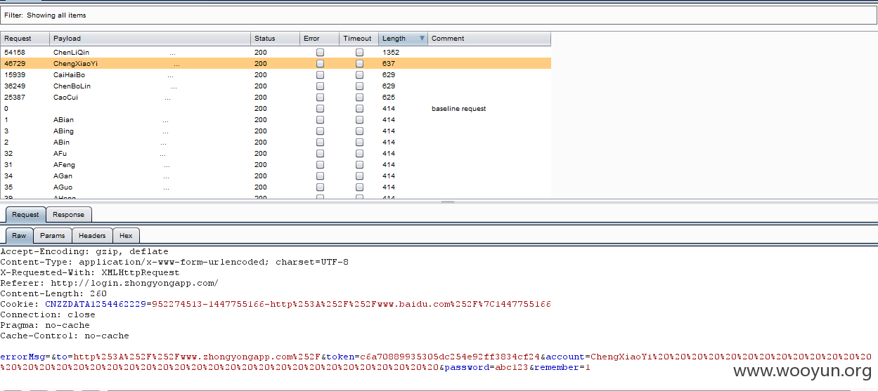The width and height of the screenshot is (878, 391).
Task: Click the Cookie CNZZDATA header line
Action: [x=276, y=304]
